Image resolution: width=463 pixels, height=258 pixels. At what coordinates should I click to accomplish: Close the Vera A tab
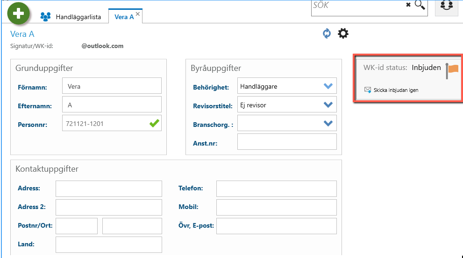click(138, 14)
